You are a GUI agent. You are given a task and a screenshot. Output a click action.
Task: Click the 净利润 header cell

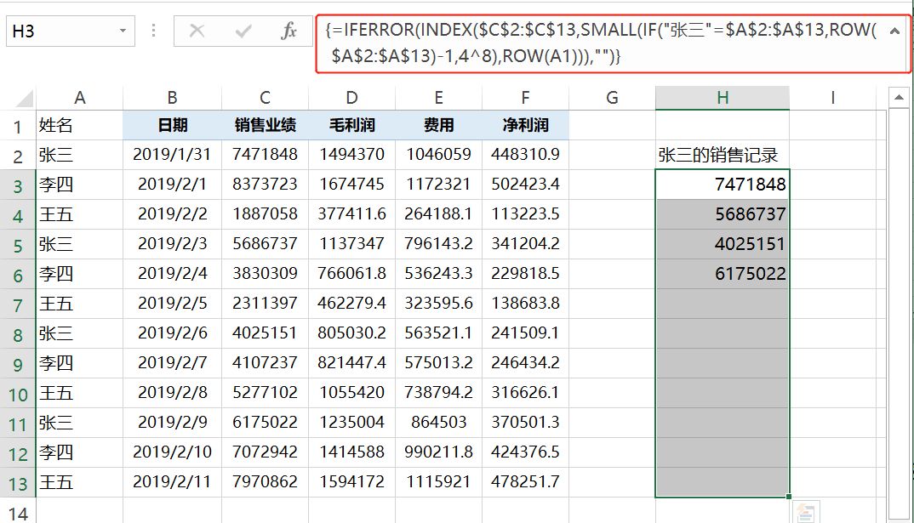point(525,125)
